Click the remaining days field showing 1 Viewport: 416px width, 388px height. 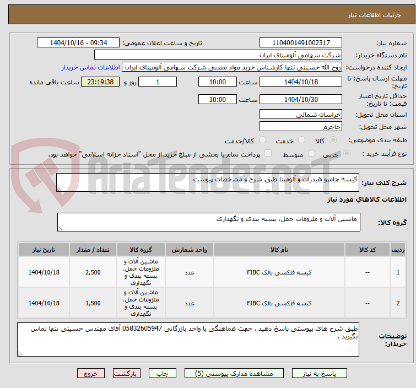point(158,82)
